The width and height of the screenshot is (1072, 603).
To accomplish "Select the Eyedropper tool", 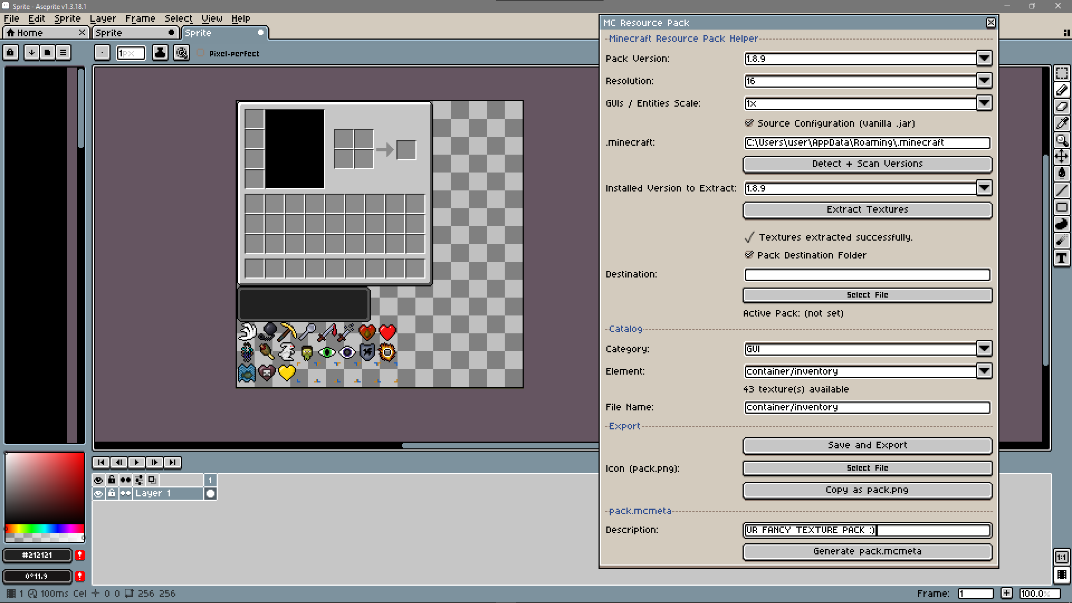I will [1061, 123].
